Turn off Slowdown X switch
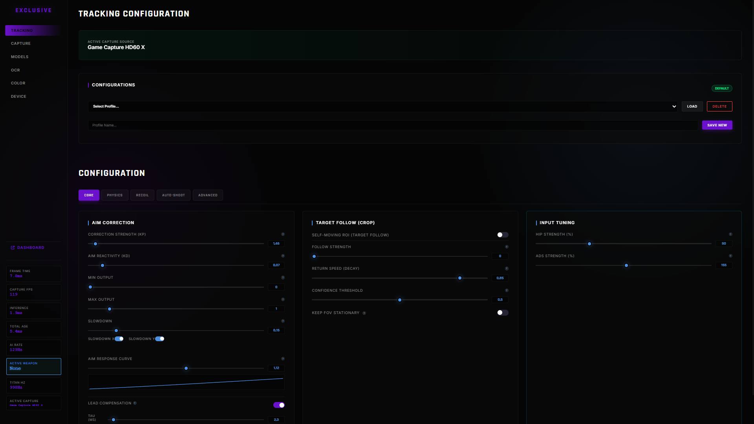The image size is (754, 424). pyautogui.click(x=119, y=339)
